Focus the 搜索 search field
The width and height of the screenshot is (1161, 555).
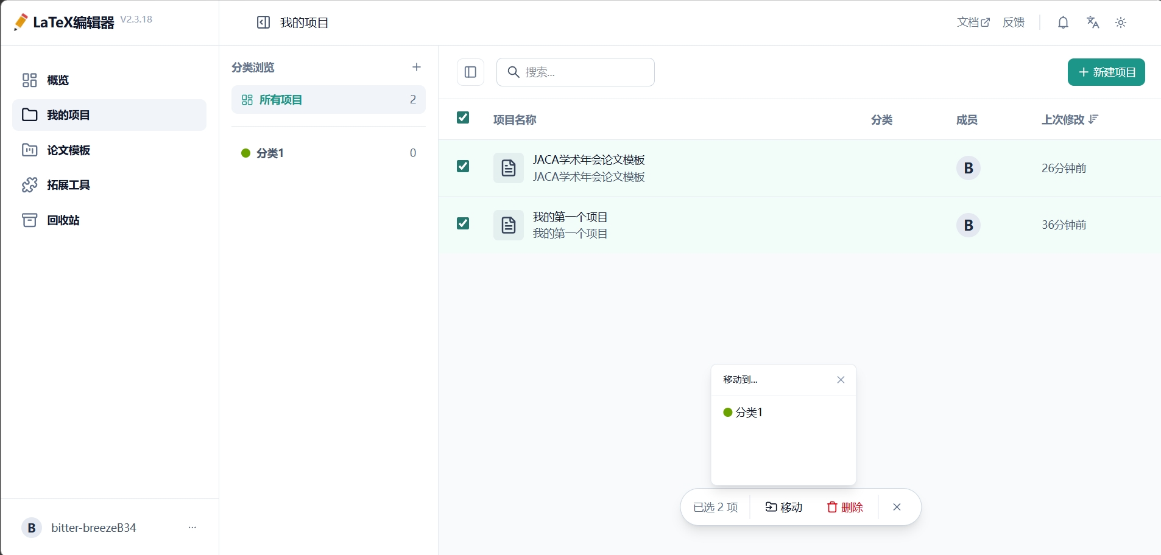(x=576, y=72)
